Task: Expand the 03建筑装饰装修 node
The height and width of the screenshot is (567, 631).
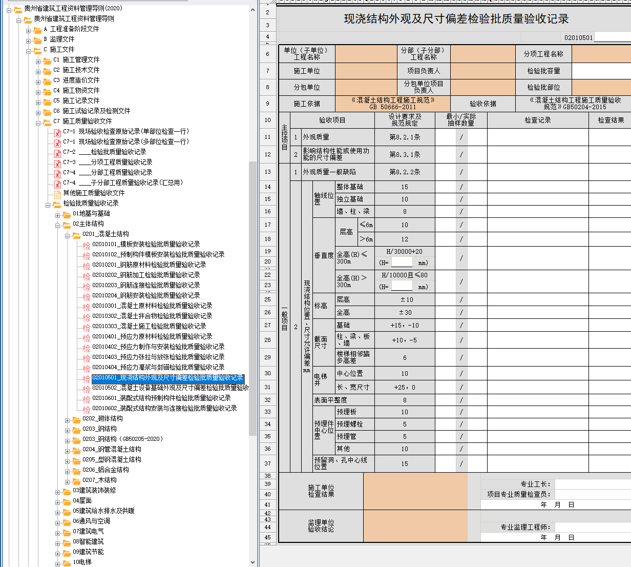Action: (58, 492)
